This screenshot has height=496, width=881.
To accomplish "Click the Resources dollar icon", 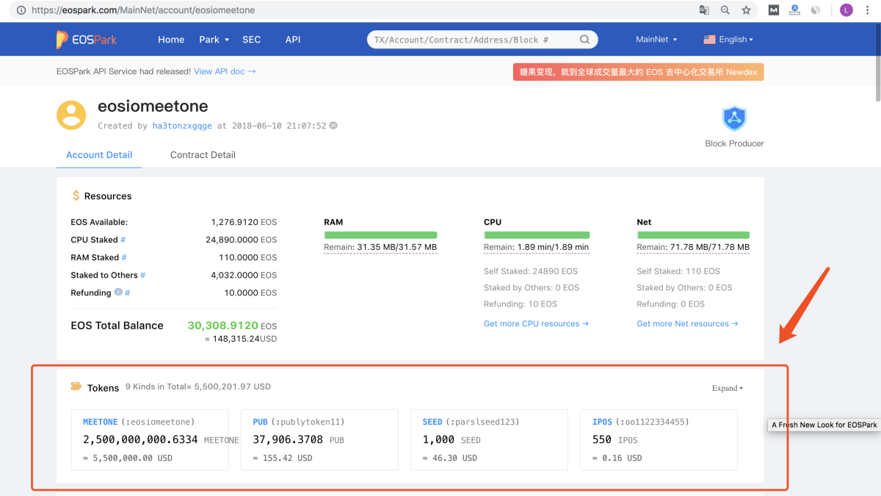I will (76, 196).
